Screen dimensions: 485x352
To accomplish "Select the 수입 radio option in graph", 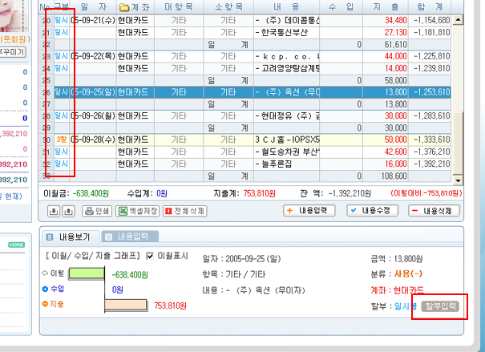I will (44, 289).
